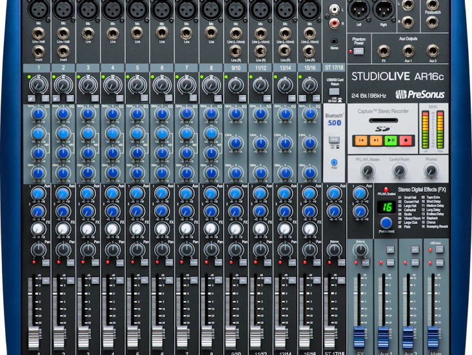Enable the guitar instrument switch on channel 2

coord(56,98)
